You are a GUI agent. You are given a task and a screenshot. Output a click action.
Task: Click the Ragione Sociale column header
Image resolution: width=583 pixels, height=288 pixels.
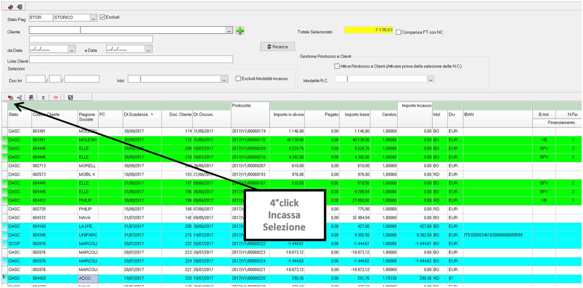pyautogui.click(x=86, y=117)
